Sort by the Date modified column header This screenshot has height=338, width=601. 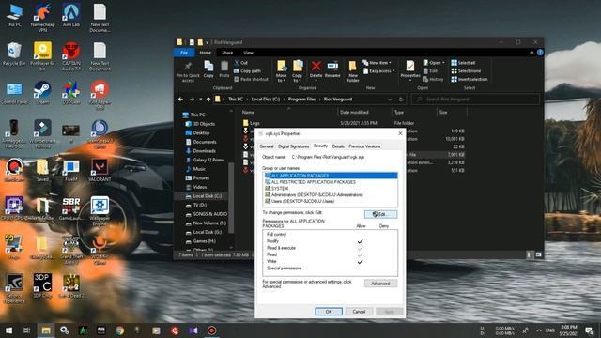tap(354, 113)
